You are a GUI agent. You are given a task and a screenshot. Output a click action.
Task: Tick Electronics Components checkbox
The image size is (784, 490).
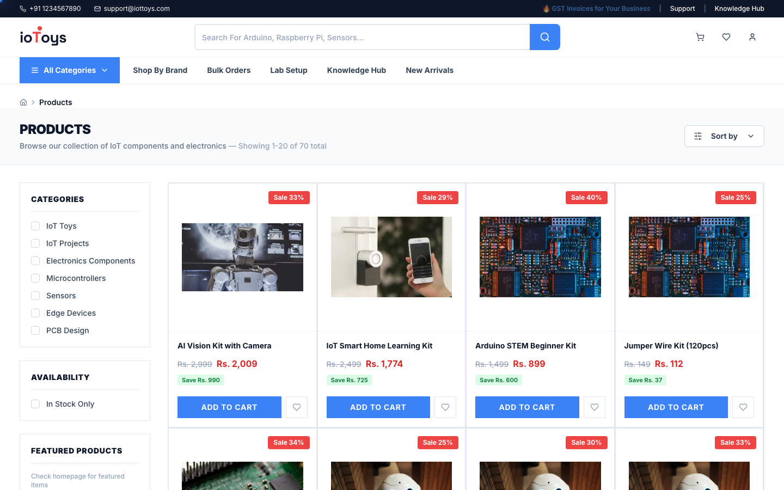click(35, 261)
